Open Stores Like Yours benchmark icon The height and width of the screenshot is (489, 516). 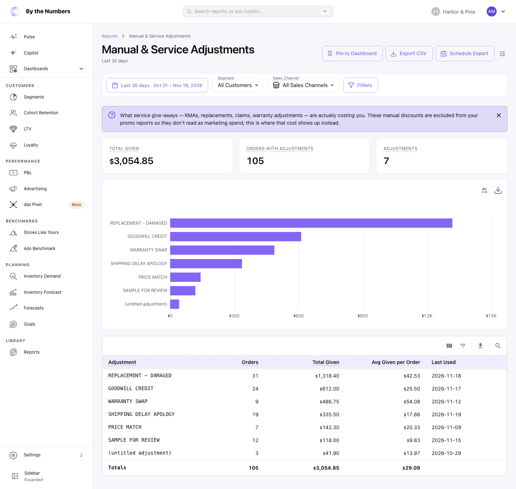coord(13,232)
